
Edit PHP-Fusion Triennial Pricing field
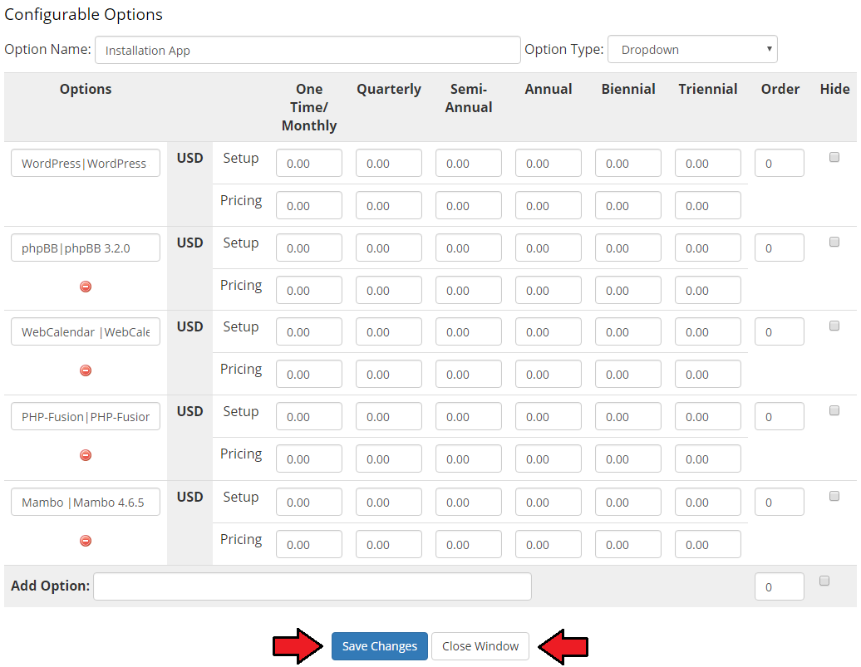[708, 459]
